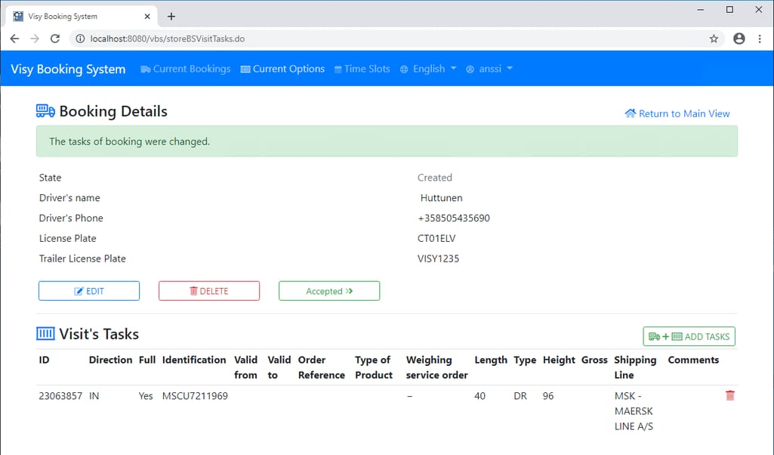The height and width of the screenshot is (455, 774).
Task: Click the Shipping Line column header
Action: 635,367
